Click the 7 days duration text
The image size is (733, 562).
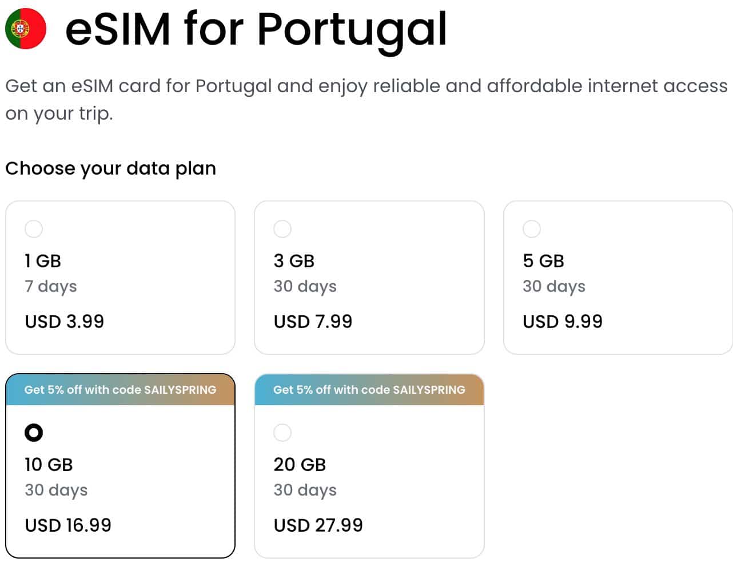pos(51,286)
